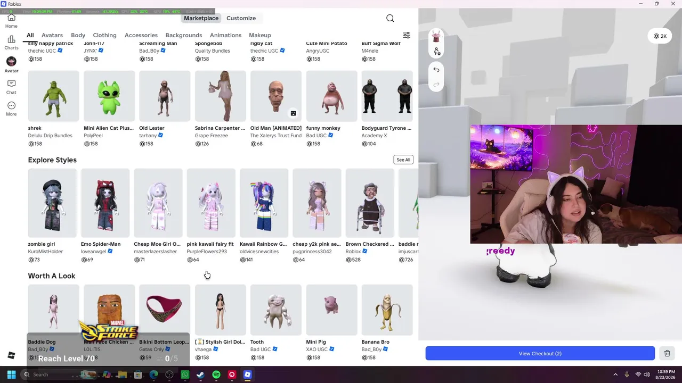682x383 pixels.
Task: Open the Accessories category tab
Action: tap(141, 35)
